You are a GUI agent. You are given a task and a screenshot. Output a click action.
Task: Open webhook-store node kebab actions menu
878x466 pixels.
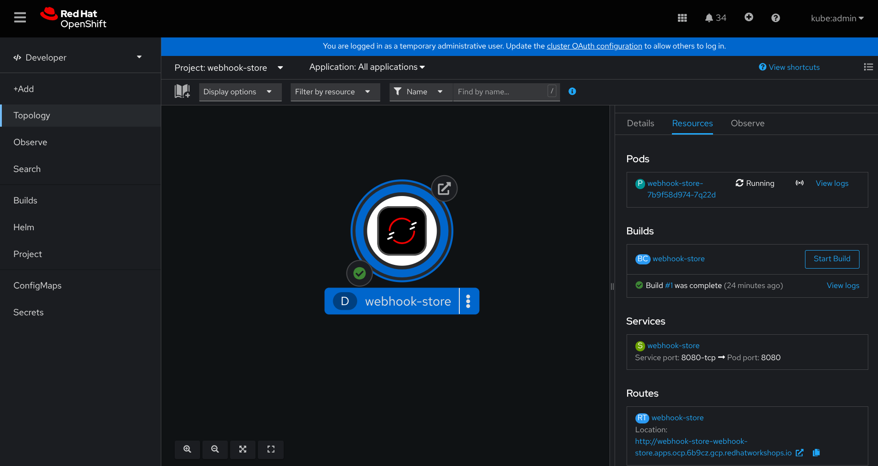469,301
